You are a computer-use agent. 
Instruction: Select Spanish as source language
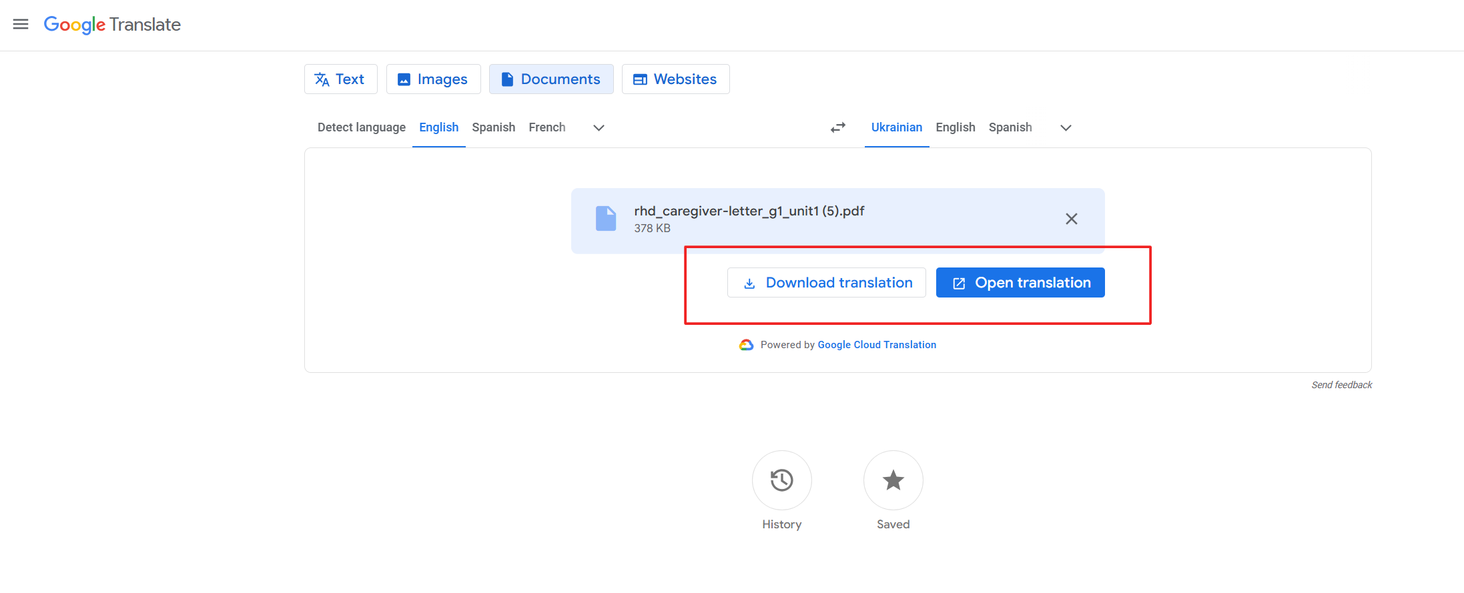pos(494,127)
